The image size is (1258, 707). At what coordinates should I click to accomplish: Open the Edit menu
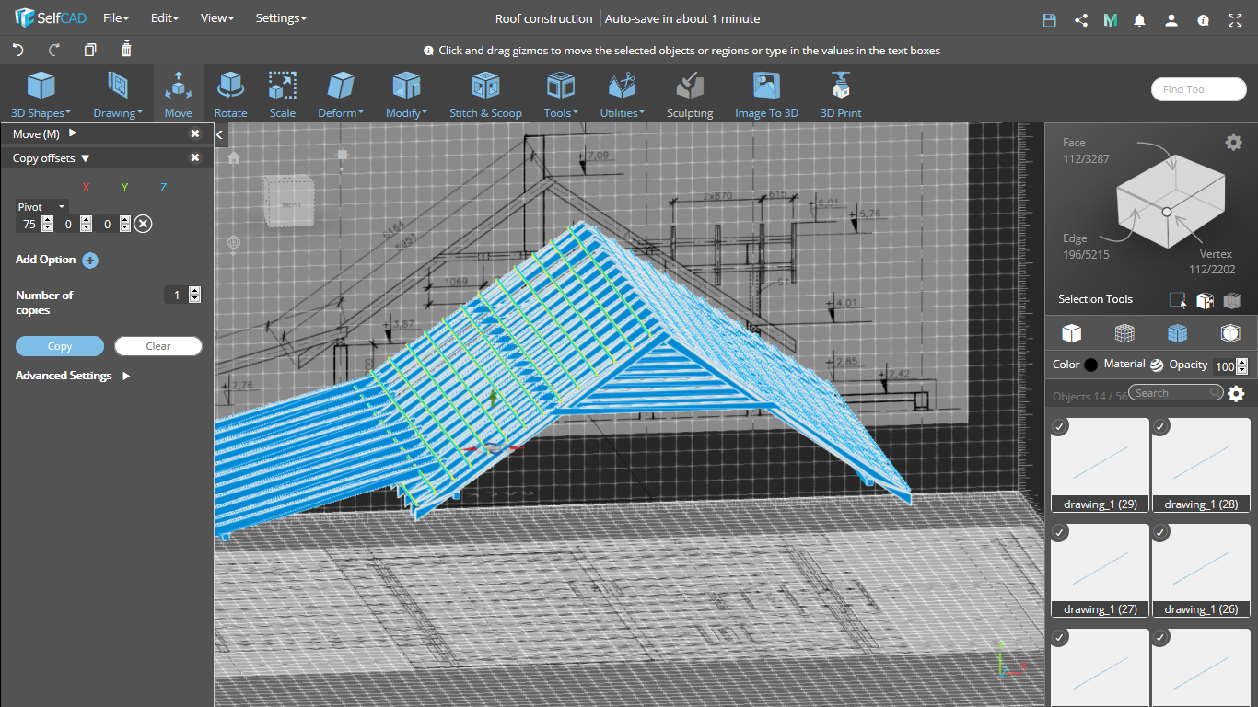(x=164, y=18)
